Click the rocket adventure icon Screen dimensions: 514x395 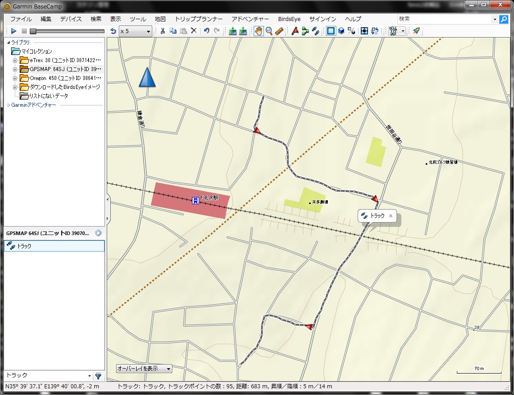click(x=416, y=31)
